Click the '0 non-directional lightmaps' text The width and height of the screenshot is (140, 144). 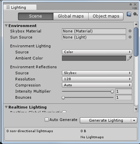click(x=30, y=131)
